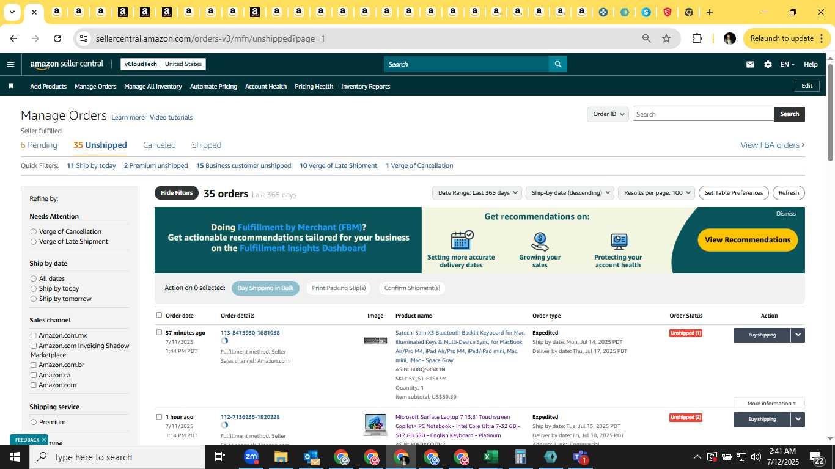Expand Buy shipping arrow for Satechi order
The height and width of the screenshot is (469, 835).
[x=798, y=335]
